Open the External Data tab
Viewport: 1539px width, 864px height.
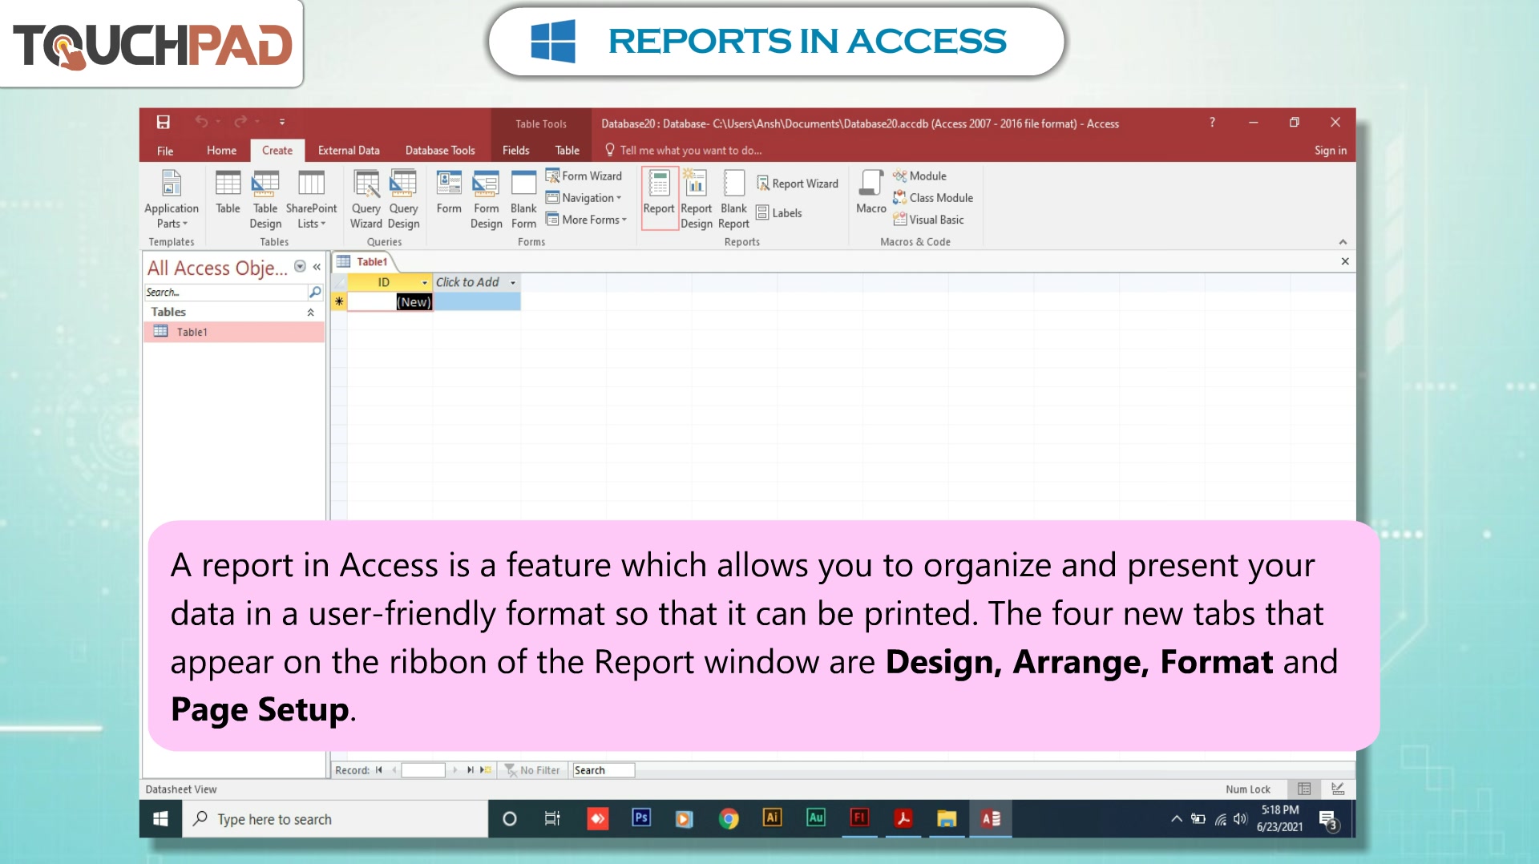tap(349, 150)
